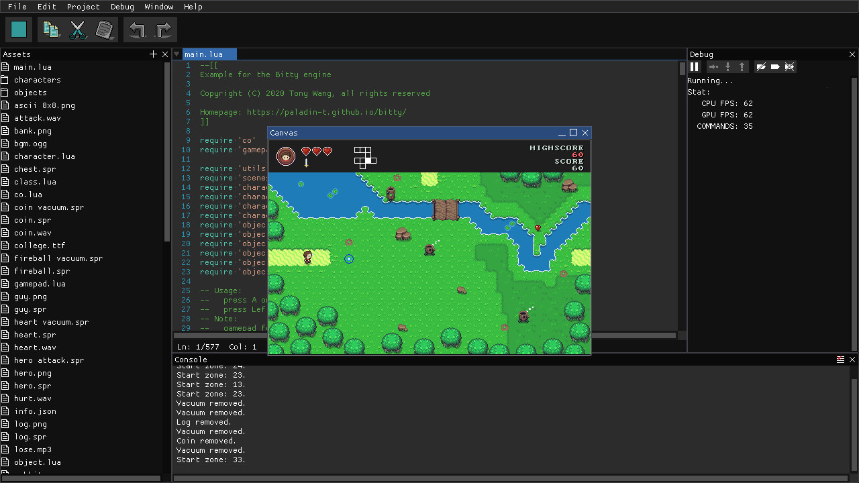
Task: Click the Redo arrow icon
Action: 163,29
